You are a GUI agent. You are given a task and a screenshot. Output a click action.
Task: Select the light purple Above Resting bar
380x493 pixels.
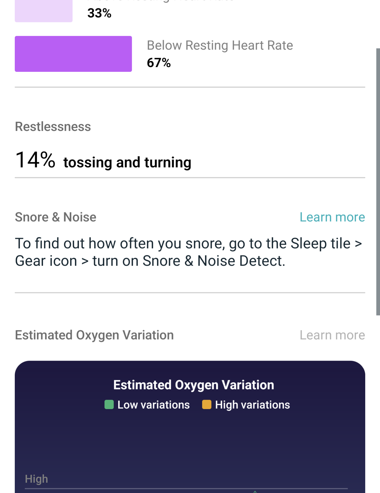pos(44,11)
